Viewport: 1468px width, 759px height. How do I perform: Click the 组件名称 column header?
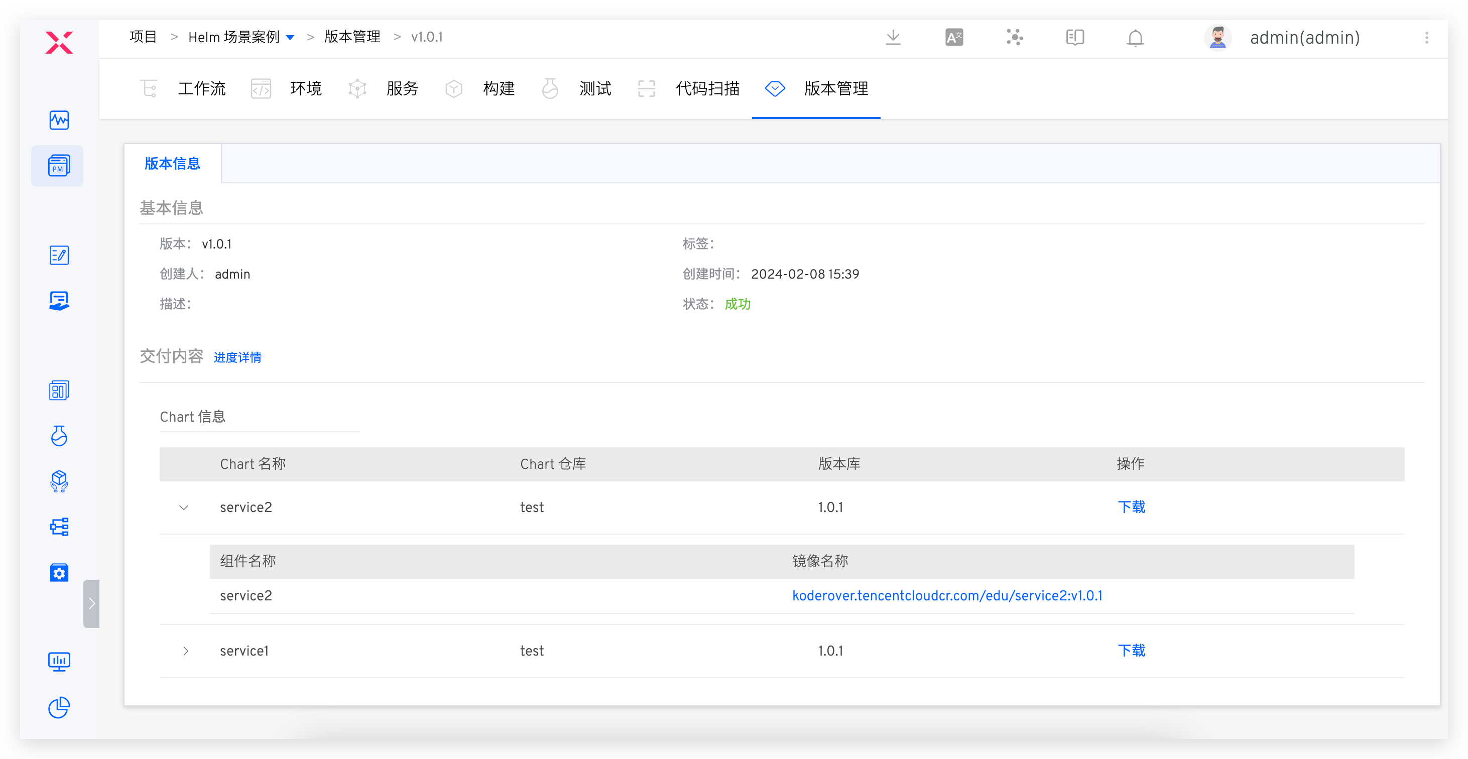tap(248, 562)
